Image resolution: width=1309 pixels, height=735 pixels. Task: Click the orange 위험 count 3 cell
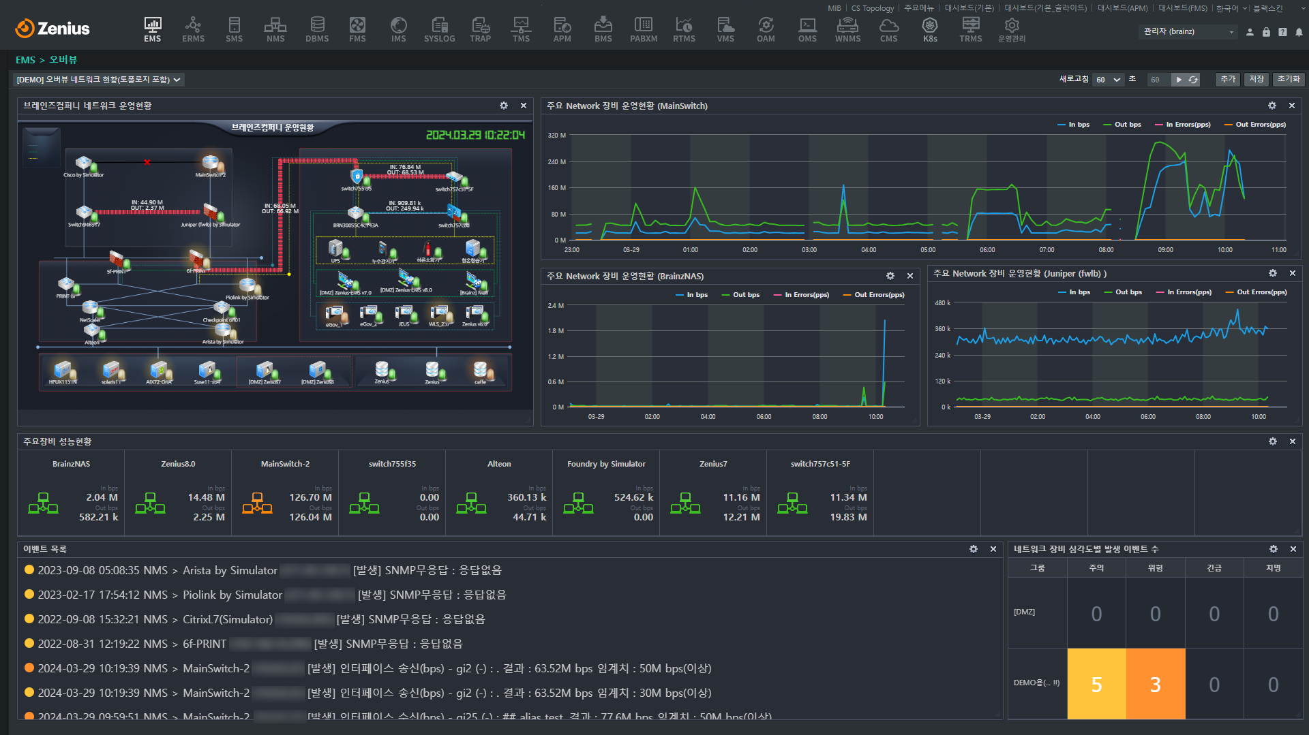click(1156, 684)
